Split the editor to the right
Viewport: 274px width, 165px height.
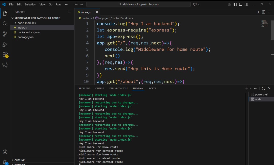tap(264, 12)
